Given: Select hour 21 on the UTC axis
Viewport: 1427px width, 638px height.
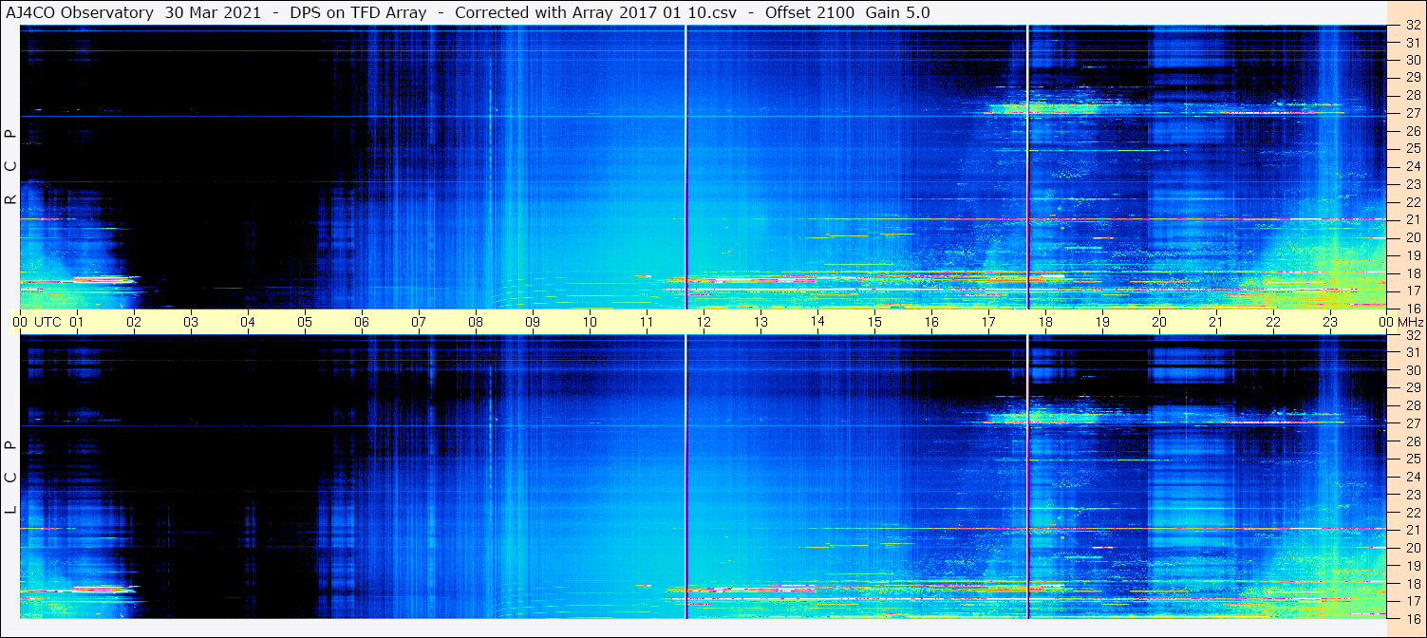Looking at the screenshot, I should tap(1216, 322).
